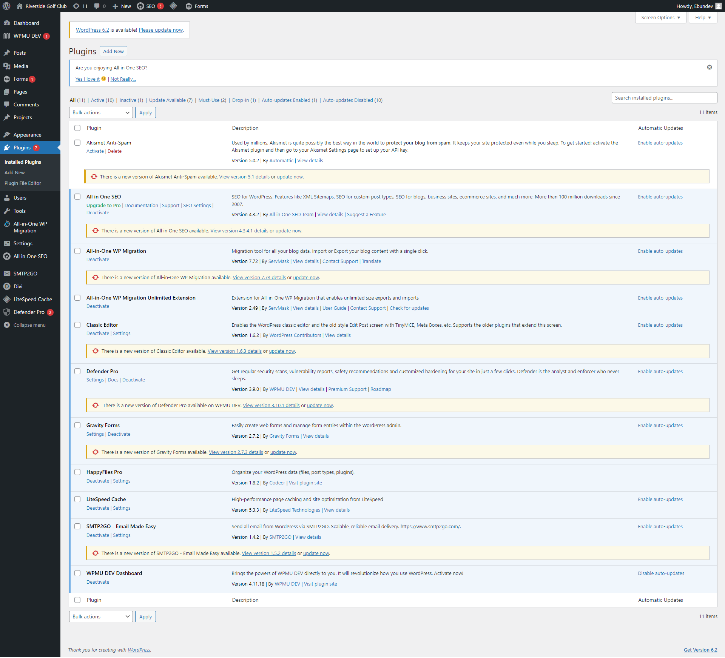Expand the Help tab dropdown
725x658 pixels.
click(x=702, y=18)
